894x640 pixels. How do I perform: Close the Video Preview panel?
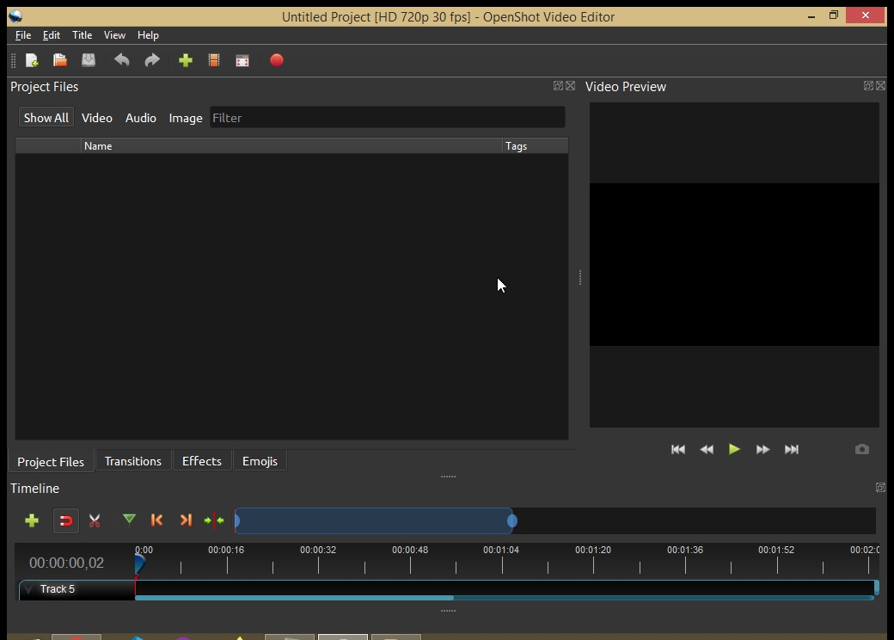point(880,85)
